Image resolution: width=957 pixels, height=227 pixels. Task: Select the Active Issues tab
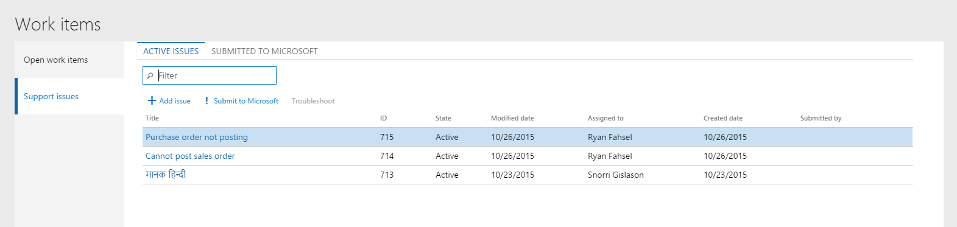(171, 51)
